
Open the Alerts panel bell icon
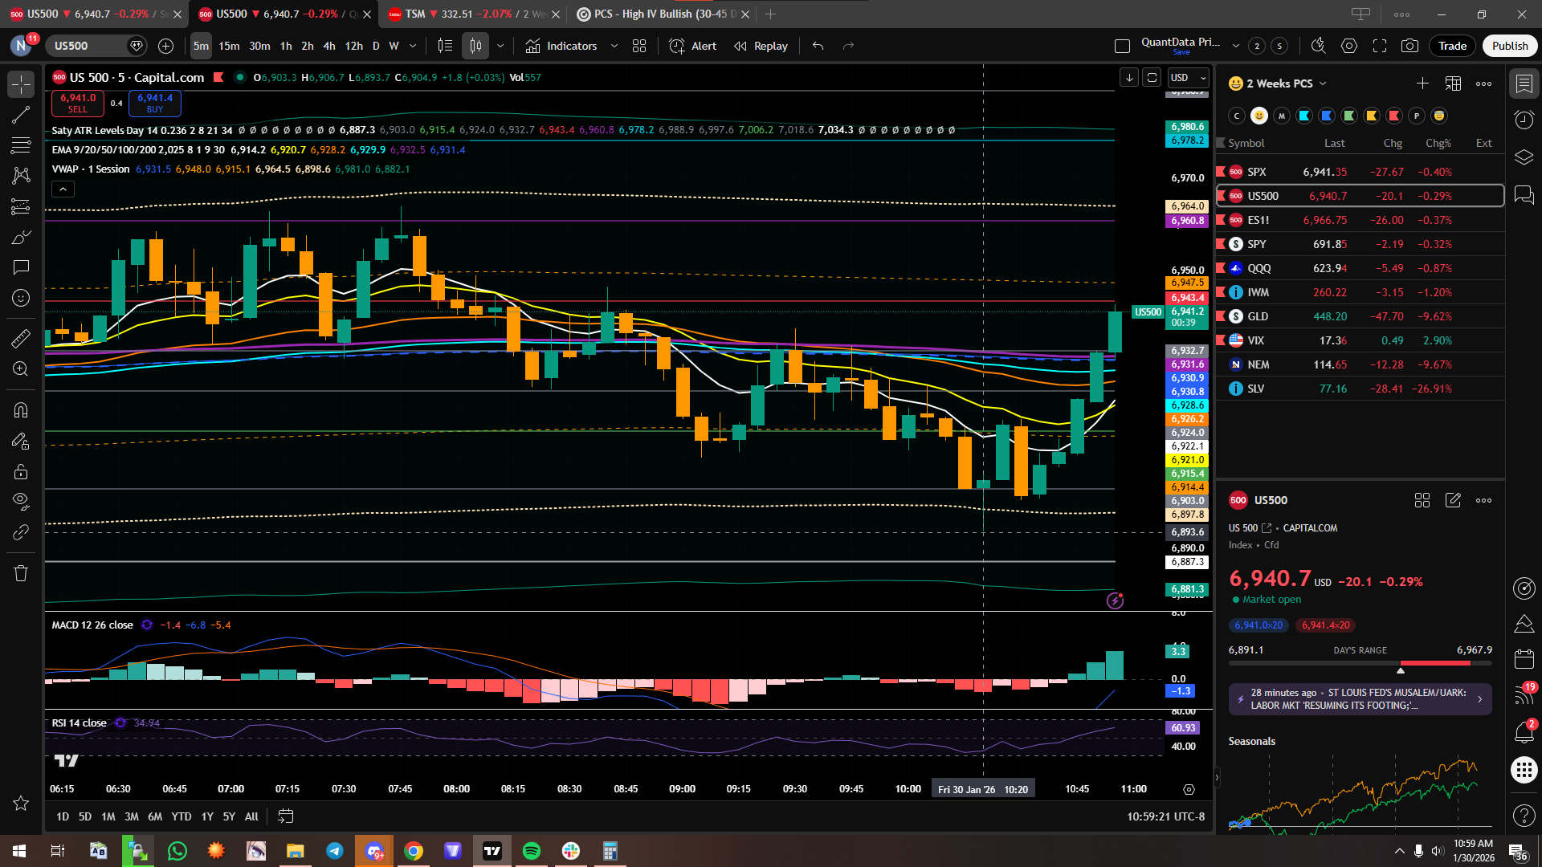pos(1524,732)
